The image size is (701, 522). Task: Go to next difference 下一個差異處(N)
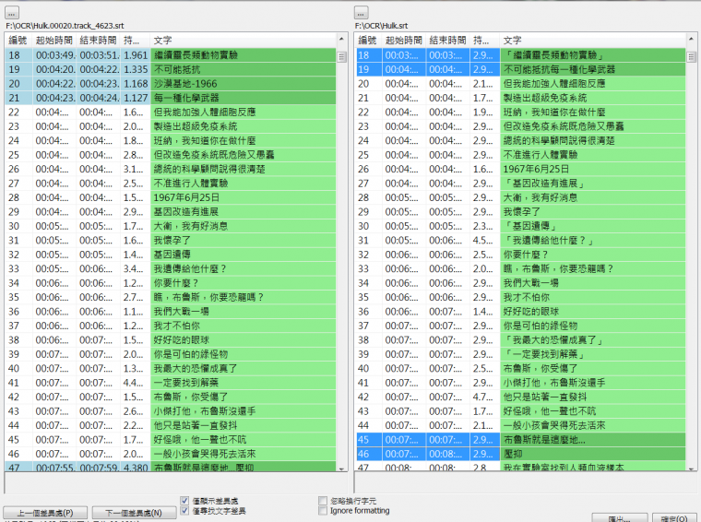coord(134,513)
